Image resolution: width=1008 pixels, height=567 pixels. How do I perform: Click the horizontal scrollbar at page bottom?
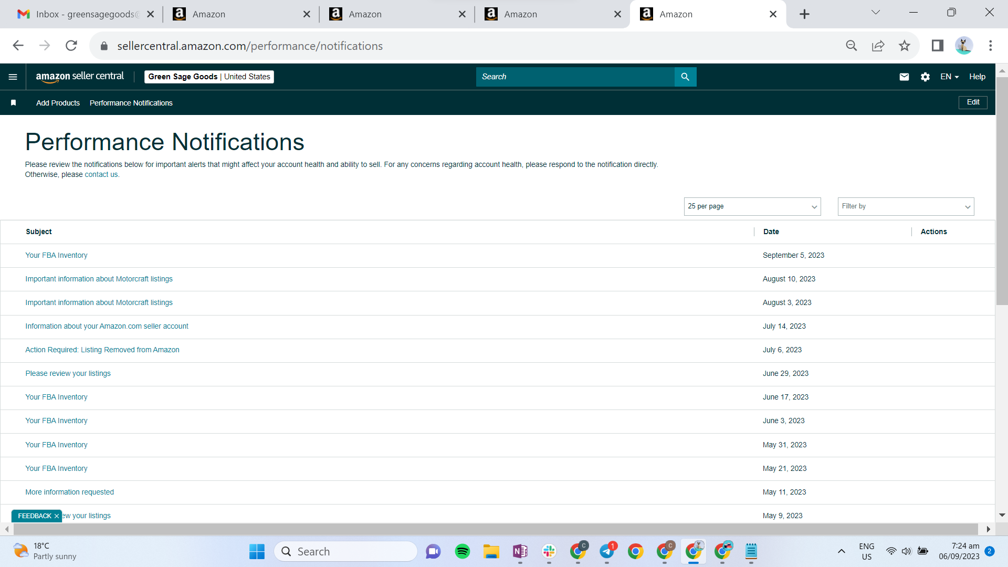495,529
